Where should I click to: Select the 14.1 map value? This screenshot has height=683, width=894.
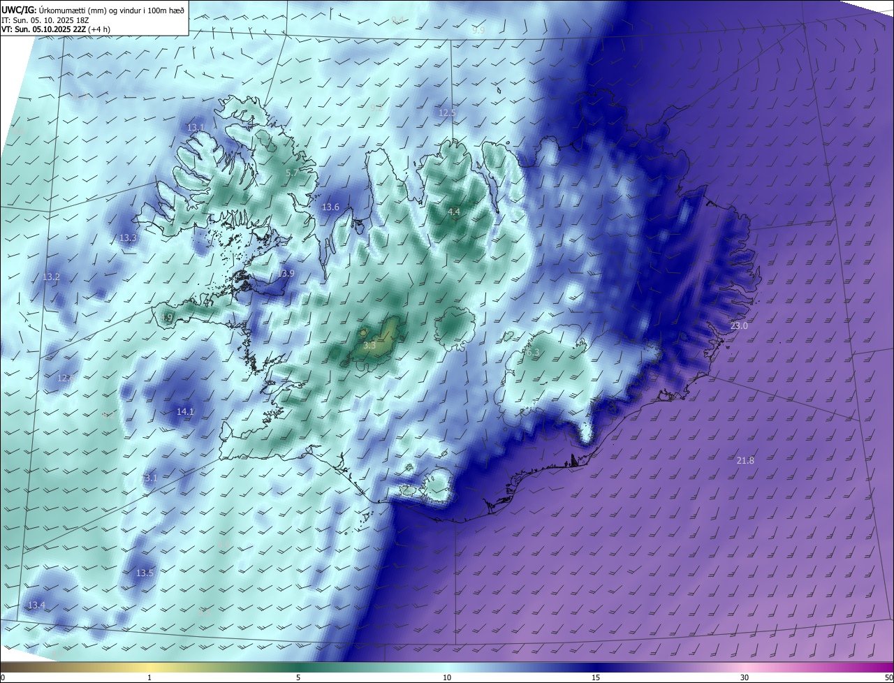pos(185,412)
